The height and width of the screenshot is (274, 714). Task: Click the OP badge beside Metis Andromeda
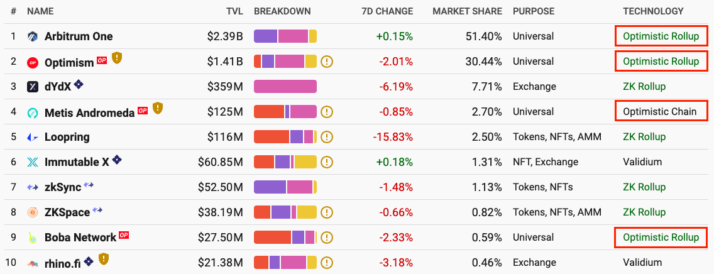coord(143,110)
